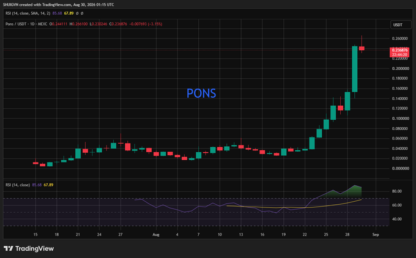Click the low value L0.230246
The height and width of the screenshot is (258, 416).
click(x=98, y=24)
